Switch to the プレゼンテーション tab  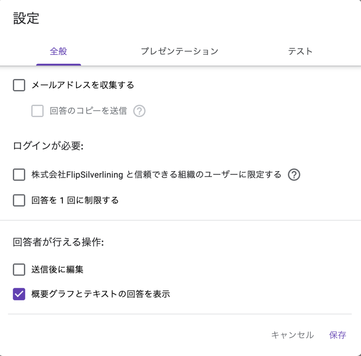point(180,51)
